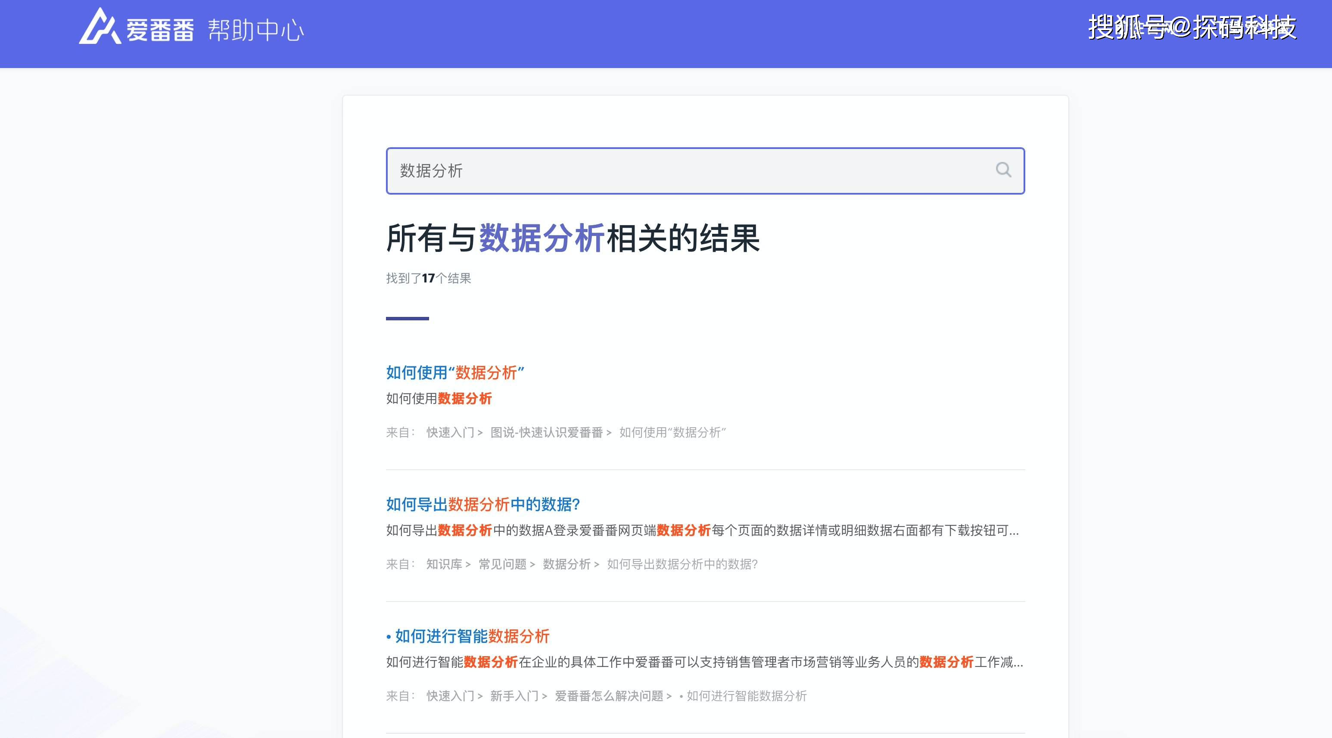Click the last breadcrumb 如何导出数据分析中的数据?
The image size is (1332, 738).
[682, 564]
